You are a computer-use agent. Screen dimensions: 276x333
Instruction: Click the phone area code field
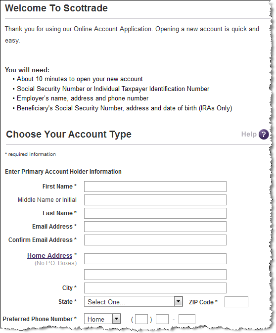141,319
